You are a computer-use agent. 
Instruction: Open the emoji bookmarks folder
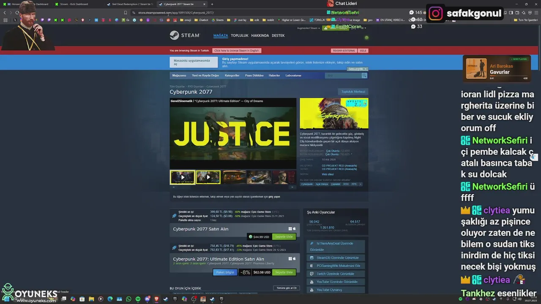click(x=186, y=20)
